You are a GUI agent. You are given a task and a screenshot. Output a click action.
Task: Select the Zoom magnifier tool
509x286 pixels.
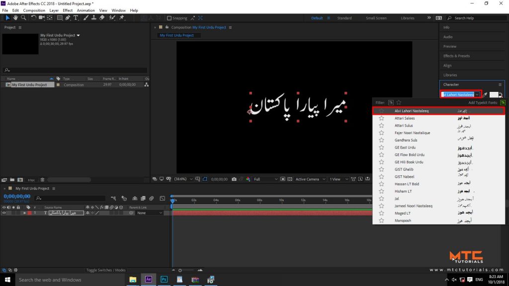pyautogui.click(x=23, y=18)
